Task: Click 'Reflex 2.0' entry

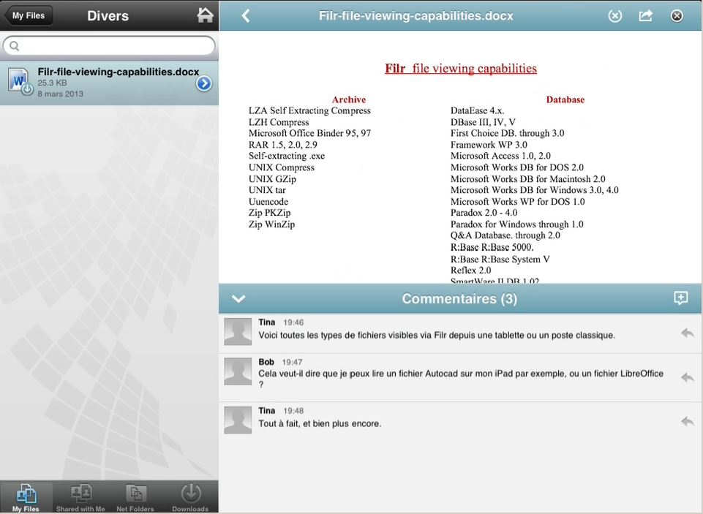Action: tap(470, 271)
